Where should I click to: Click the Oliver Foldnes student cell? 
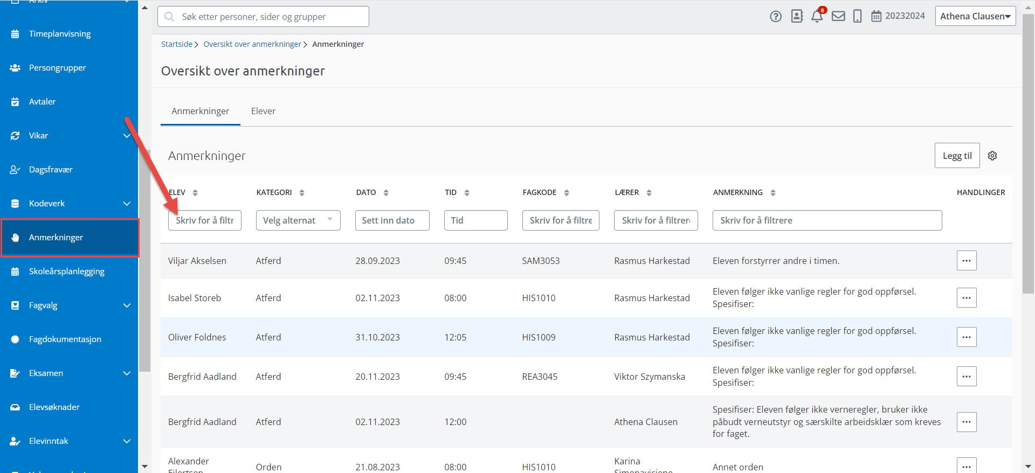[197, 337]
